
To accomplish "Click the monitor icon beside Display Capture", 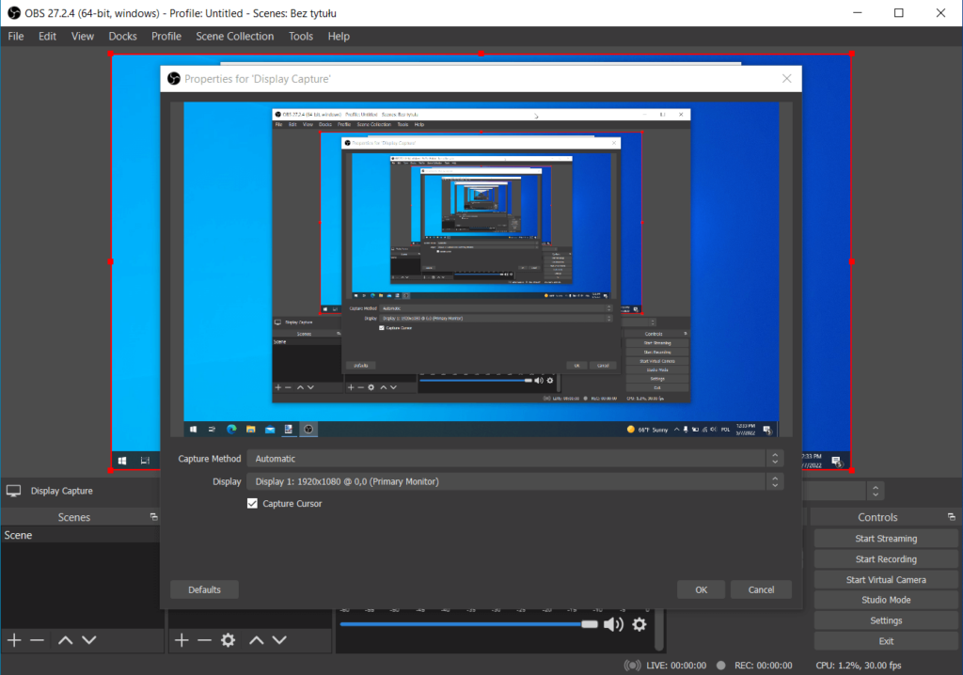I will pyautogui.click(x=13, y=491).
